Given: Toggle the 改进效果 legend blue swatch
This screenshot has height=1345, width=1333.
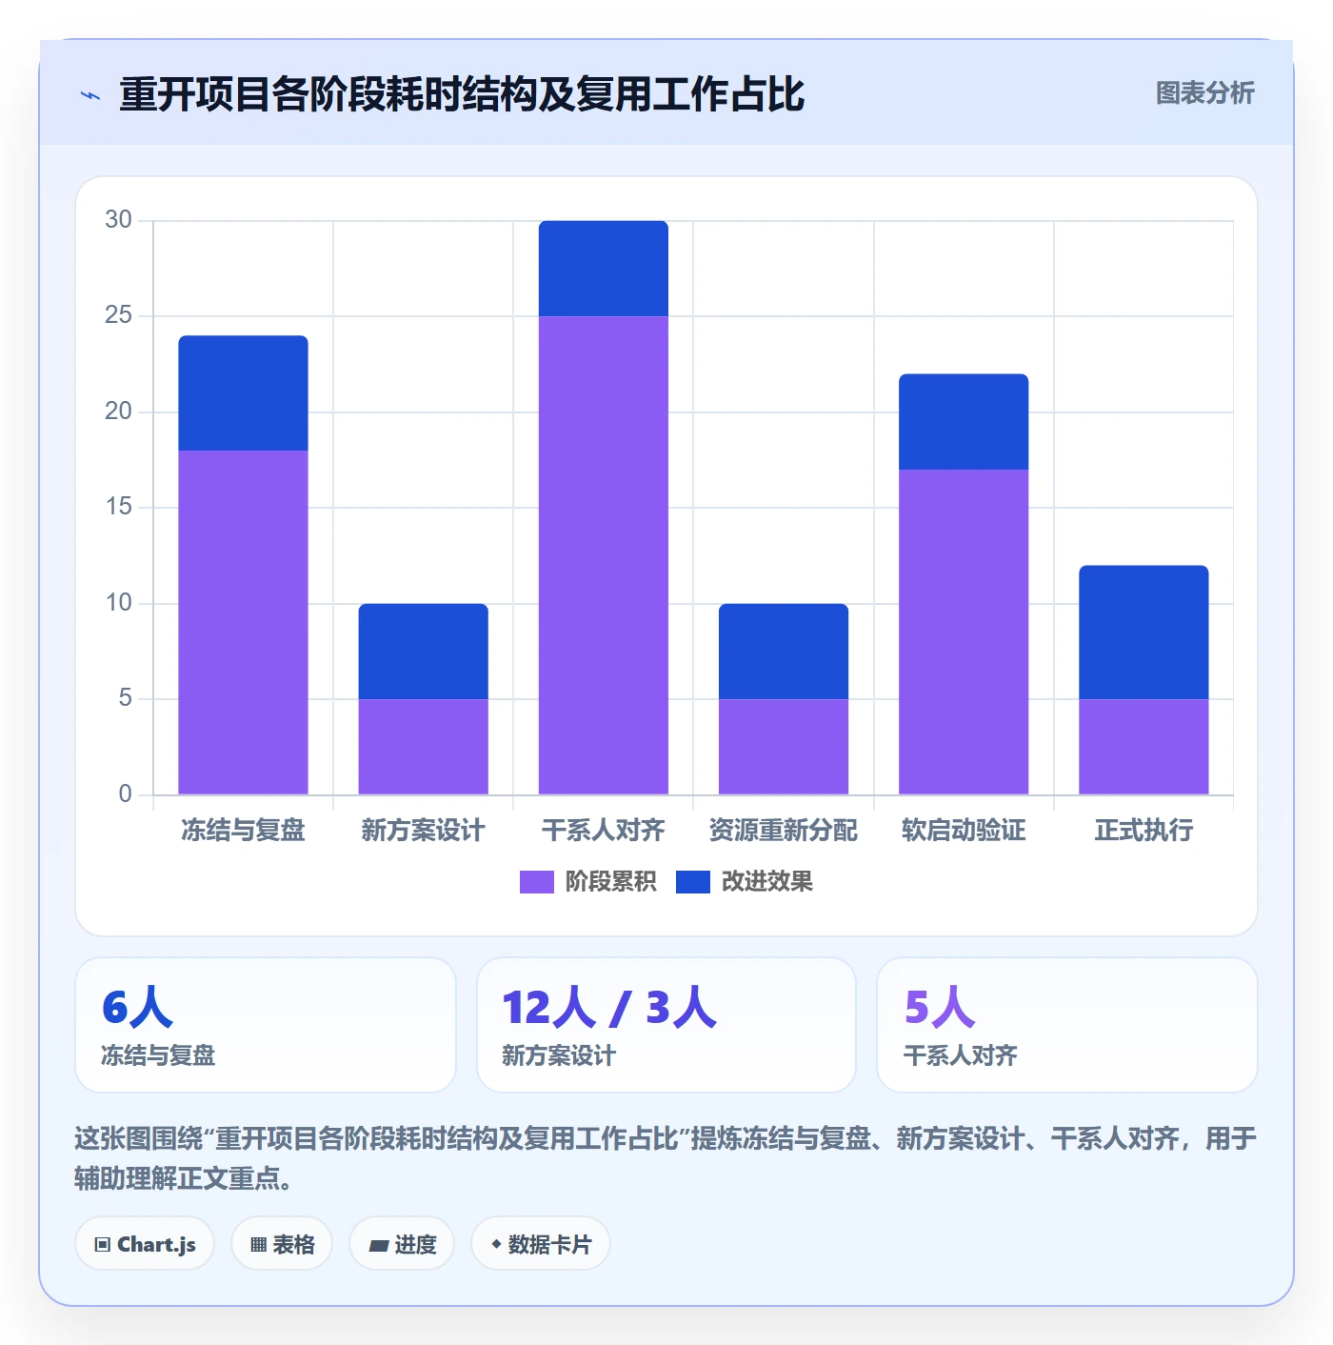Looking at the screenshot, I should (692, 882).
